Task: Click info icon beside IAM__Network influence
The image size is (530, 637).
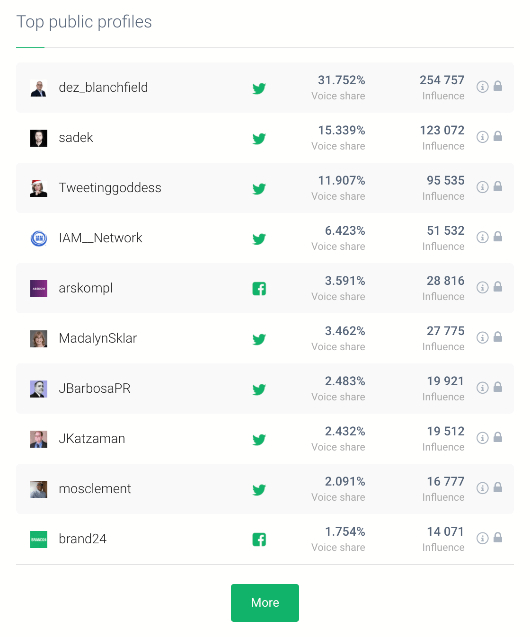Action: pos(482,238)
